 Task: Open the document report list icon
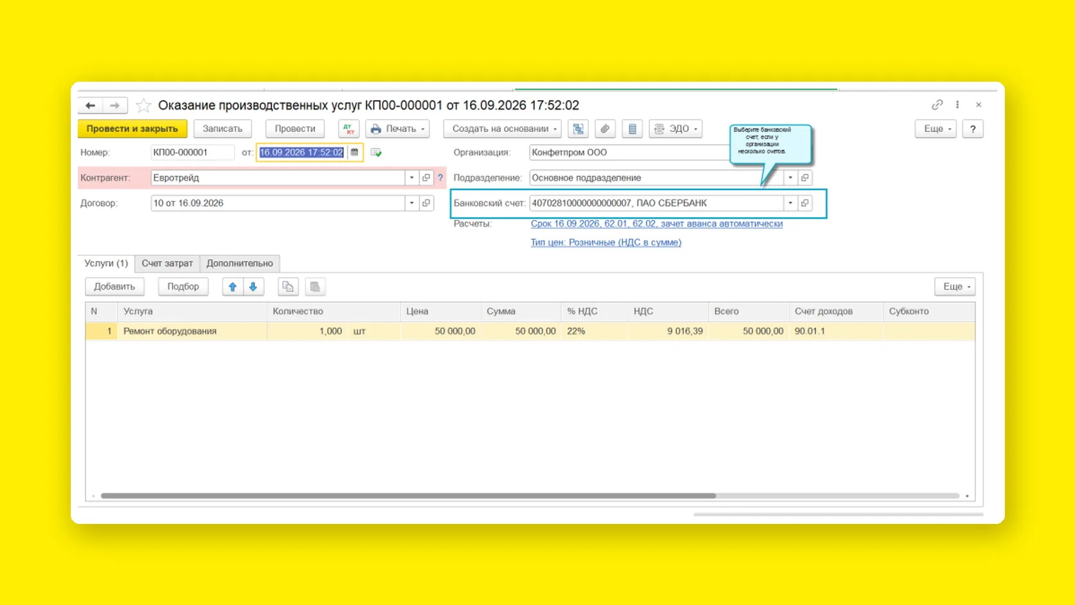(x=633, y=129)
